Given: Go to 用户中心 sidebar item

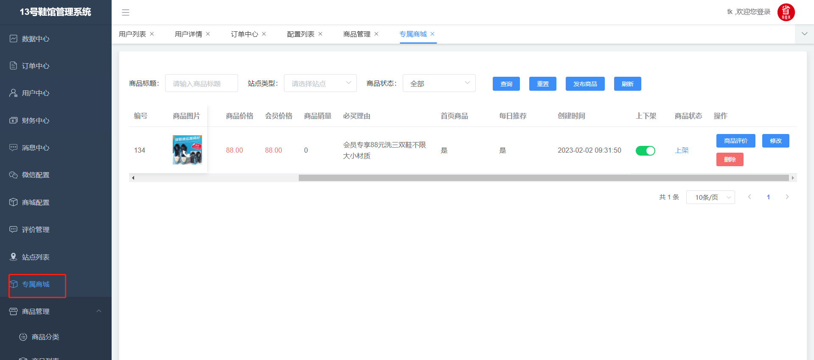Looking at the screenshot, I should coord(36,93).
